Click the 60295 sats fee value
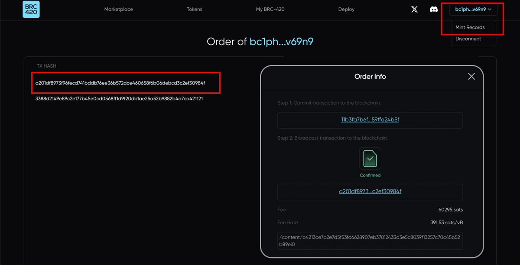This screenshot has height=265, width=520. point(451,209)
